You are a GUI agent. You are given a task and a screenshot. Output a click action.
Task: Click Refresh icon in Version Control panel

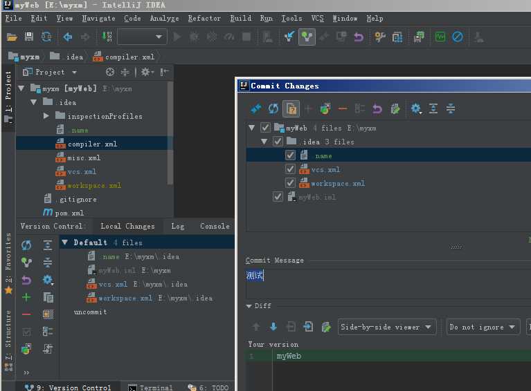pos(26,245)
